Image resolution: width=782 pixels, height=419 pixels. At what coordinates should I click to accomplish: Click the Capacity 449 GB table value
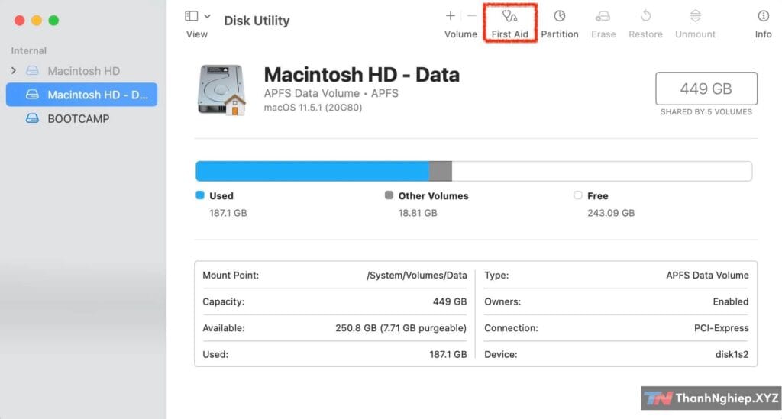point(450,302)
